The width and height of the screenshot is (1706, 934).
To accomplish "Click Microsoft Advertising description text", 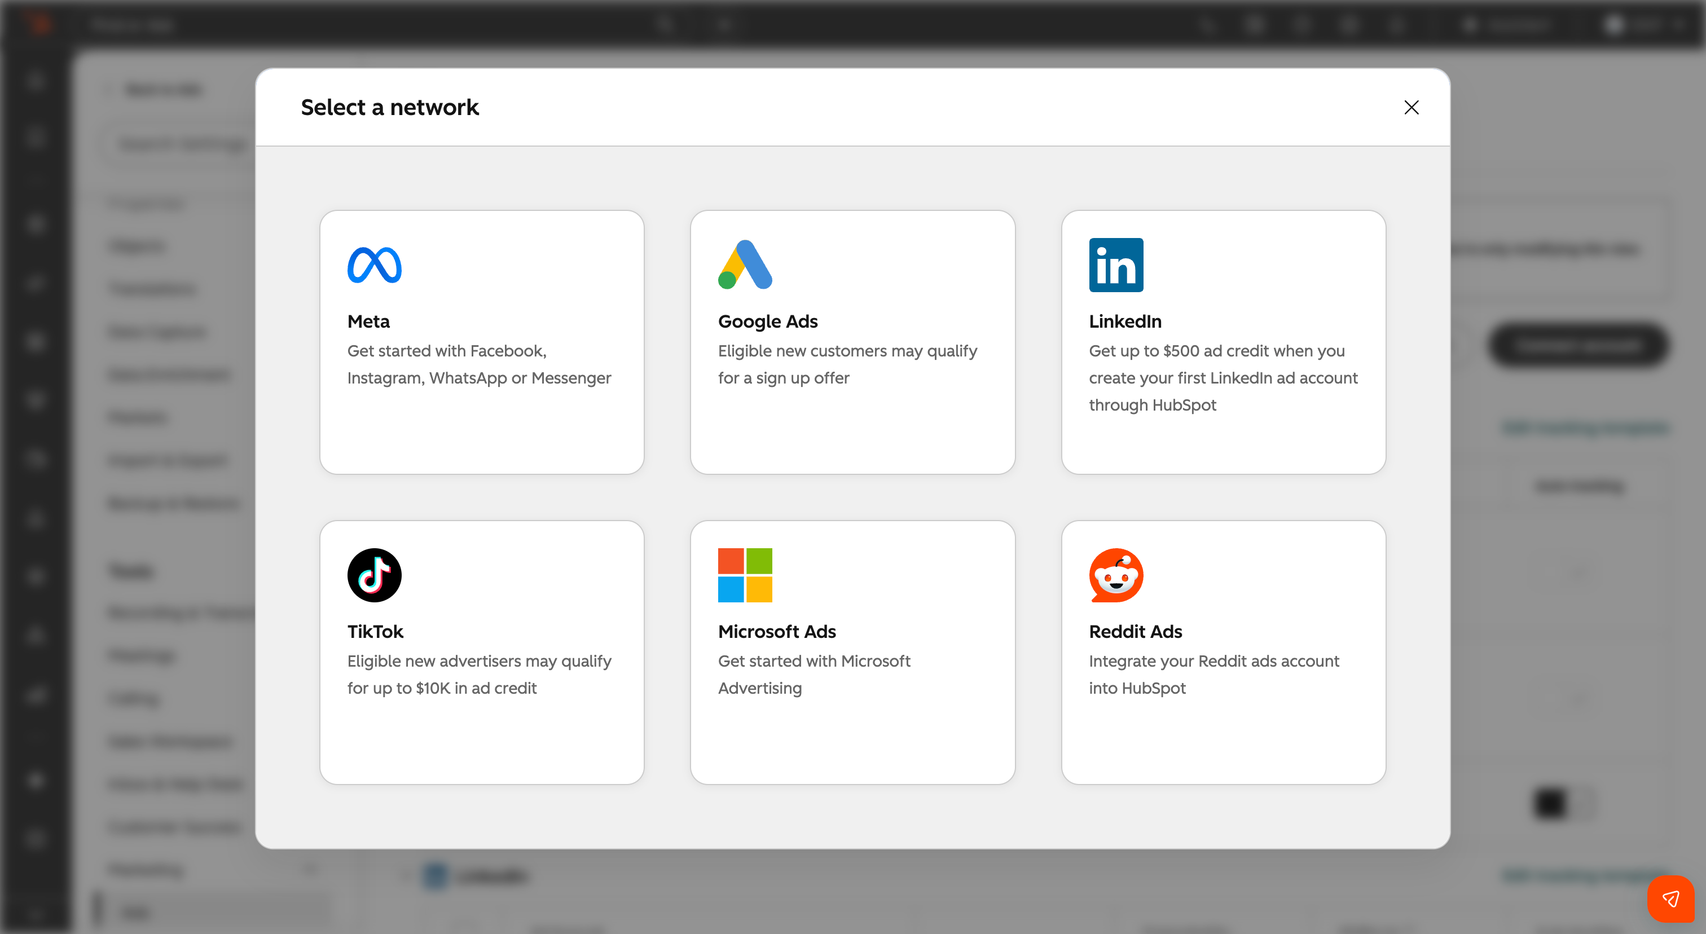I will click(x=814, y=675).
